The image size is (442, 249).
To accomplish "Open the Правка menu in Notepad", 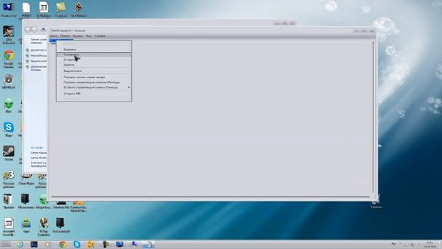I will [x=65, y=36].
